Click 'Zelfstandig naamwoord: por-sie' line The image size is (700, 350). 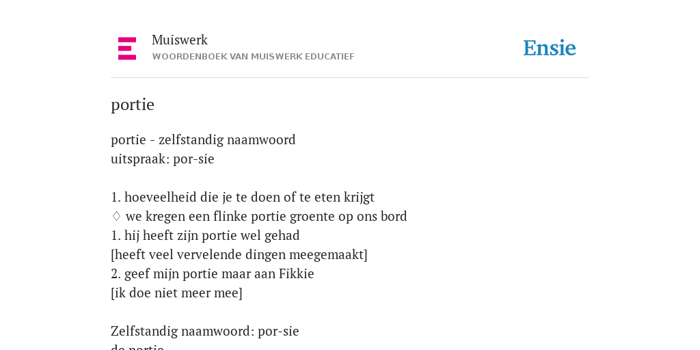pos(205,332)
